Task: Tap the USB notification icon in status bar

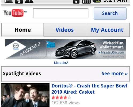Action: click(x=19, y=2)
